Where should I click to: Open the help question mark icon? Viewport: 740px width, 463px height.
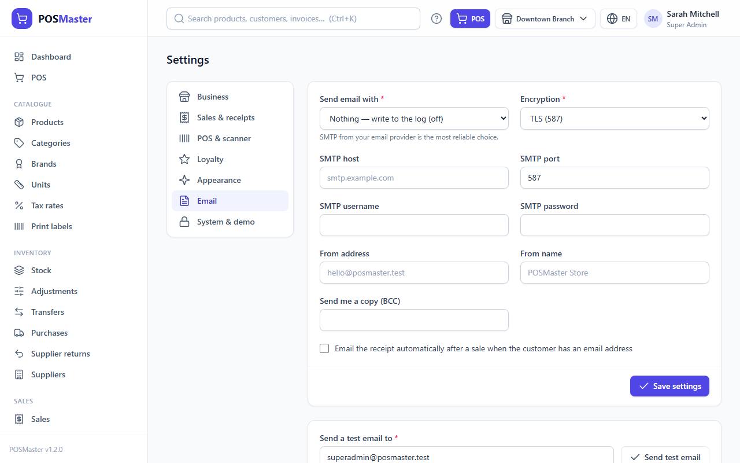pyautogui.click(x=436, y=19)
